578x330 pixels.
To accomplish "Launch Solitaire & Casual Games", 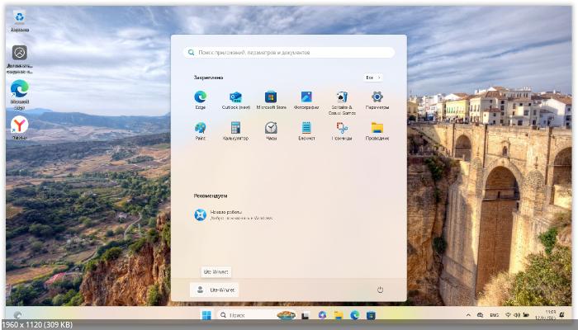I will 341,97.
